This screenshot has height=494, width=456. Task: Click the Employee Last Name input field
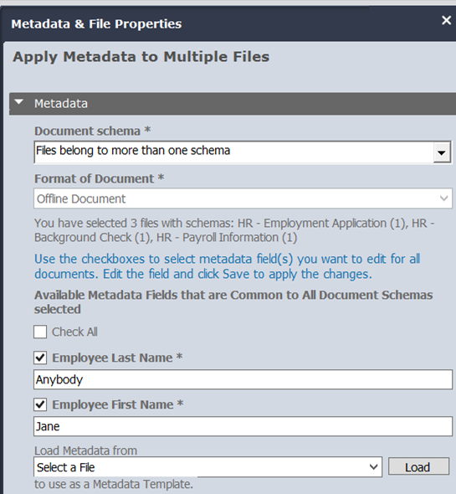point(243,379)
